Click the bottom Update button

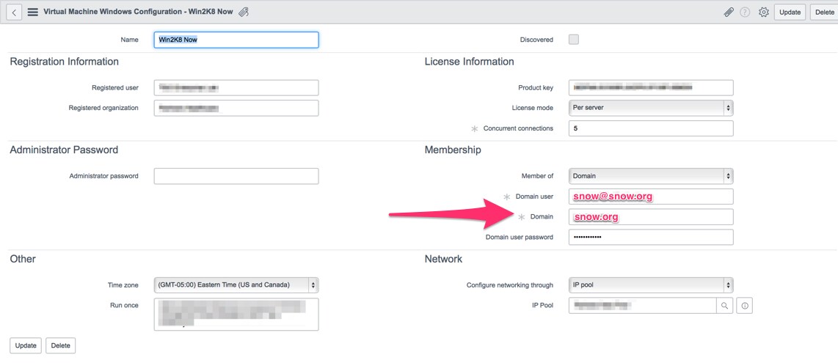tap(26, 345)
